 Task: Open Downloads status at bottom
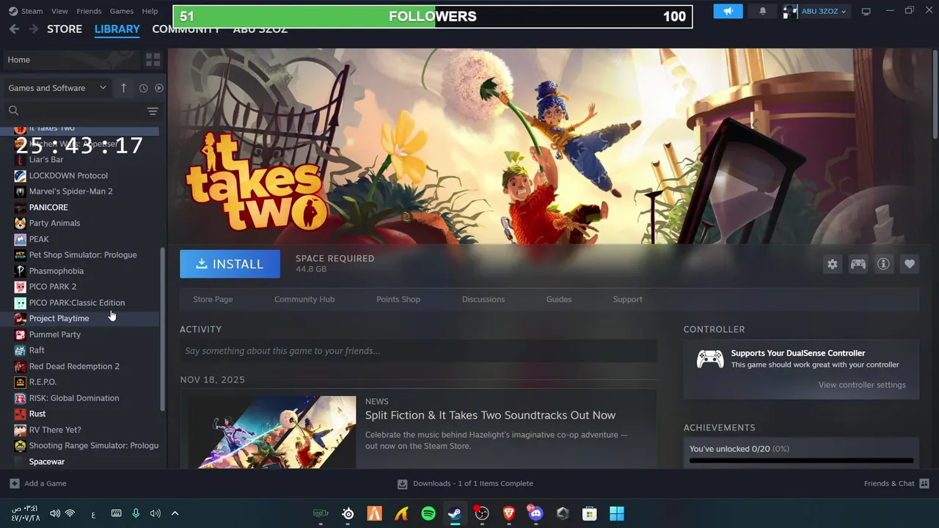coord(465,483)
